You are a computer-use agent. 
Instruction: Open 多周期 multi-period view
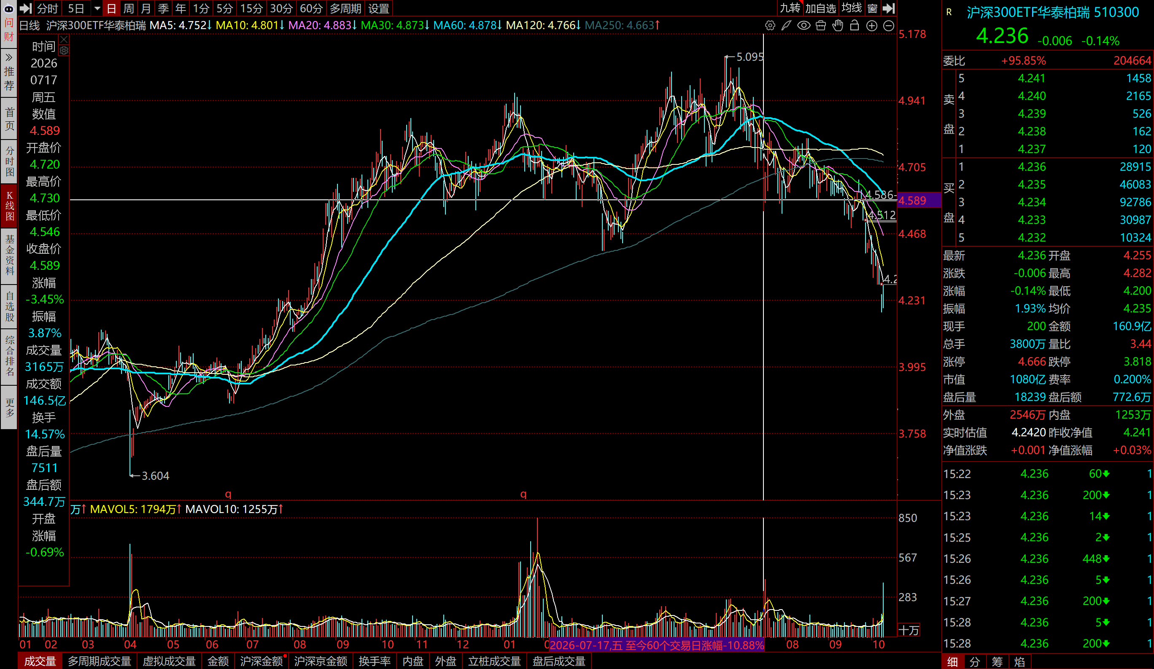345,8
